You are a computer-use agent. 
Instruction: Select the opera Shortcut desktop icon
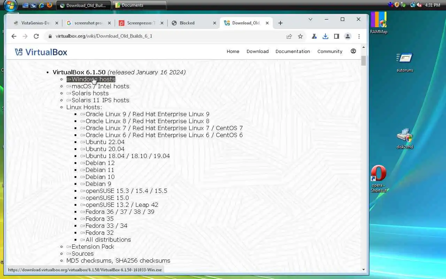378,179
